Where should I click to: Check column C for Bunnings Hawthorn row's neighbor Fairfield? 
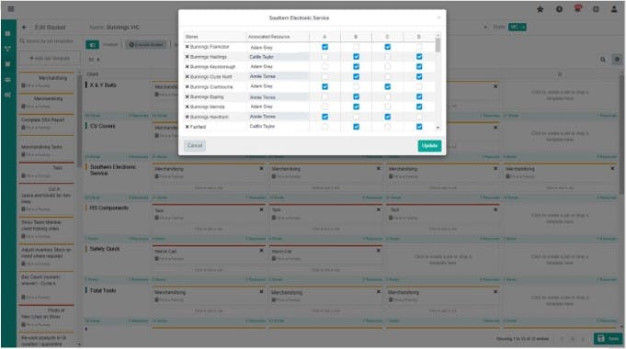point(388,127)
